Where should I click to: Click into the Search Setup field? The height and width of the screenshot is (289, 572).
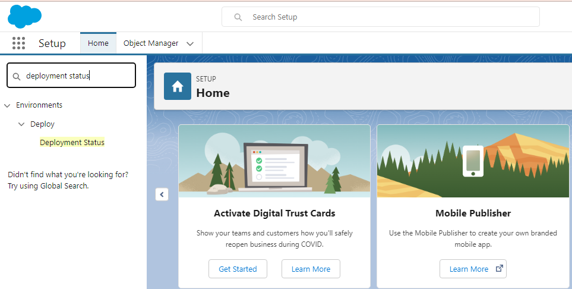pyautogui.click(x=386, y=17)
